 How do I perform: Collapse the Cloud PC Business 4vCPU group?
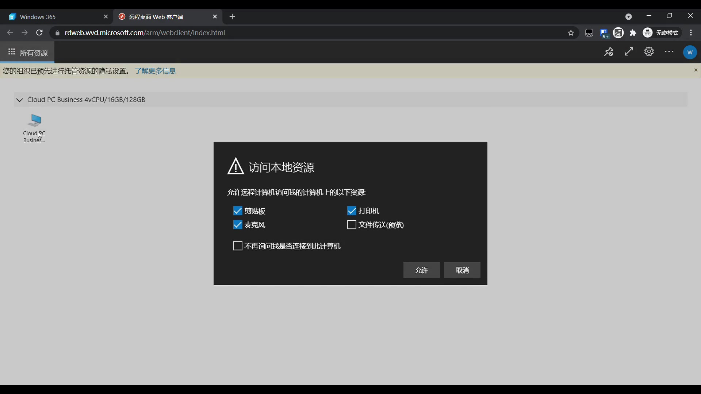20,100
